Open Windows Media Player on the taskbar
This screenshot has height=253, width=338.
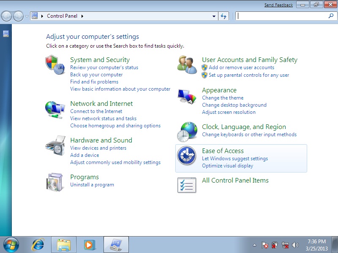coord(90,245)
